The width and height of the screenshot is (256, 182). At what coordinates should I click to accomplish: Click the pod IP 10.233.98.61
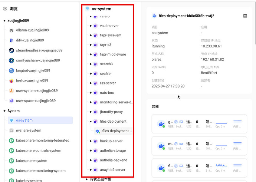tap(211, 46)
